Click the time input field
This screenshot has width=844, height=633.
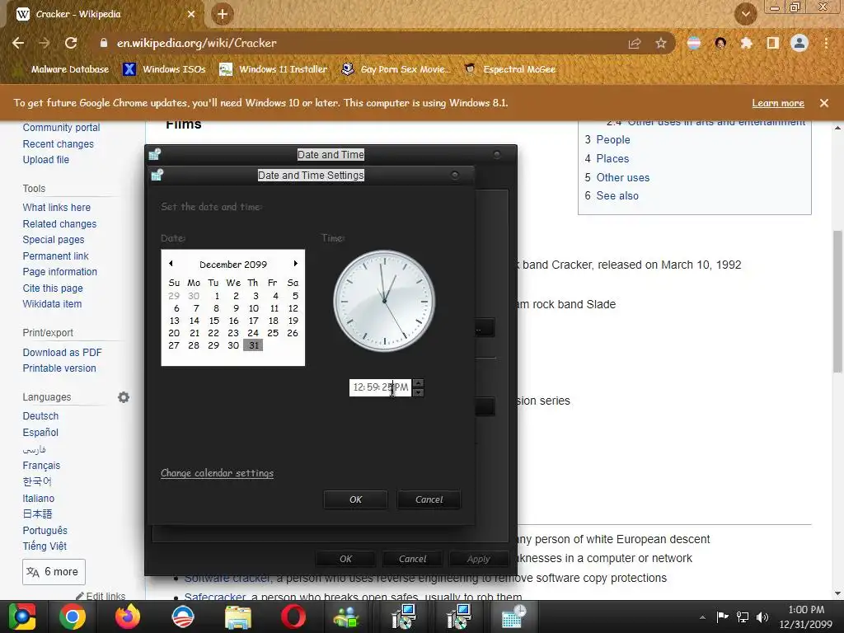[x=380, y=387]
